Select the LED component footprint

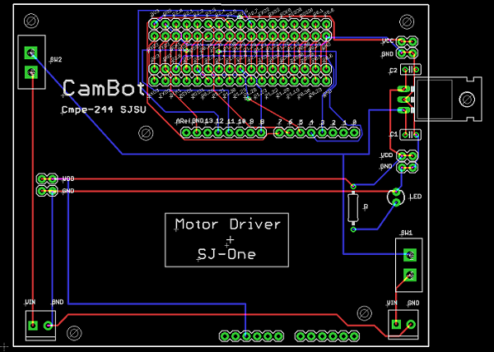(396, 197)
